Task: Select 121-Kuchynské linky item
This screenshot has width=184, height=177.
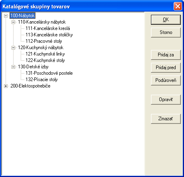Action: pyautogui.click(x=45, y=54)
